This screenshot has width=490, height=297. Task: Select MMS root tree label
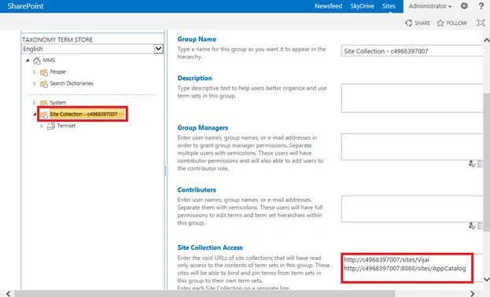click(49, 60)
